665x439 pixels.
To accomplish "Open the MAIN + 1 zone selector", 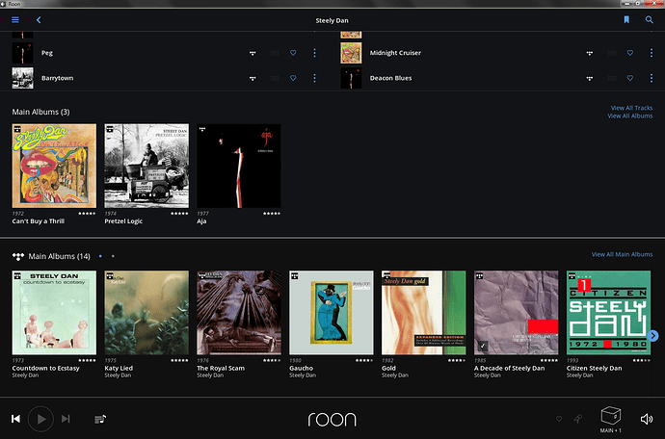I will pyautogui.click(x=611, y=420).
